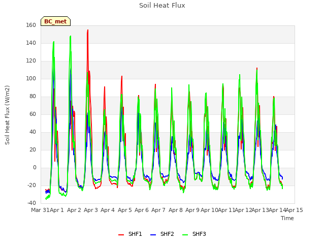Click the Mar 31 x-axis tick label
The width and height of the screenshot is (325, 244).
click(x=40, y=210)
